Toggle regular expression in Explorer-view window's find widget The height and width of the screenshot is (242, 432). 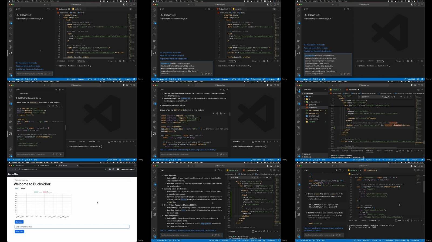388,97
